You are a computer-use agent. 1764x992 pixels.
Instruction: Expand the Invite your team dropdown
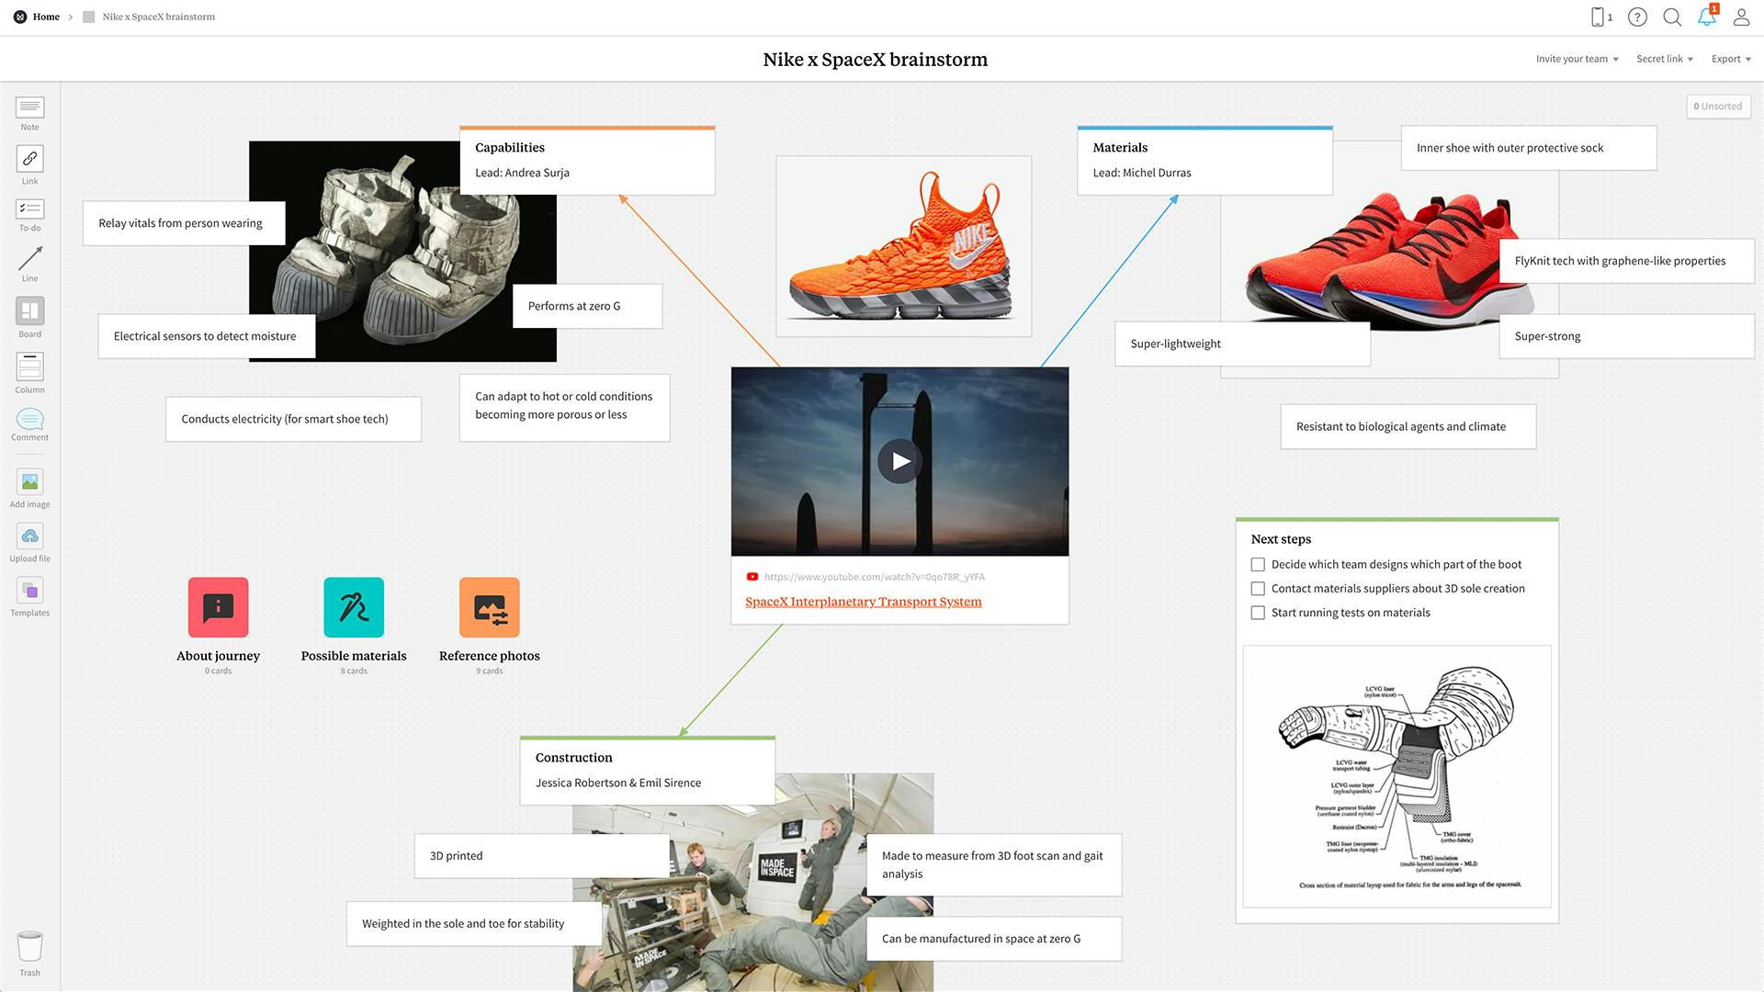point(1577,59)
